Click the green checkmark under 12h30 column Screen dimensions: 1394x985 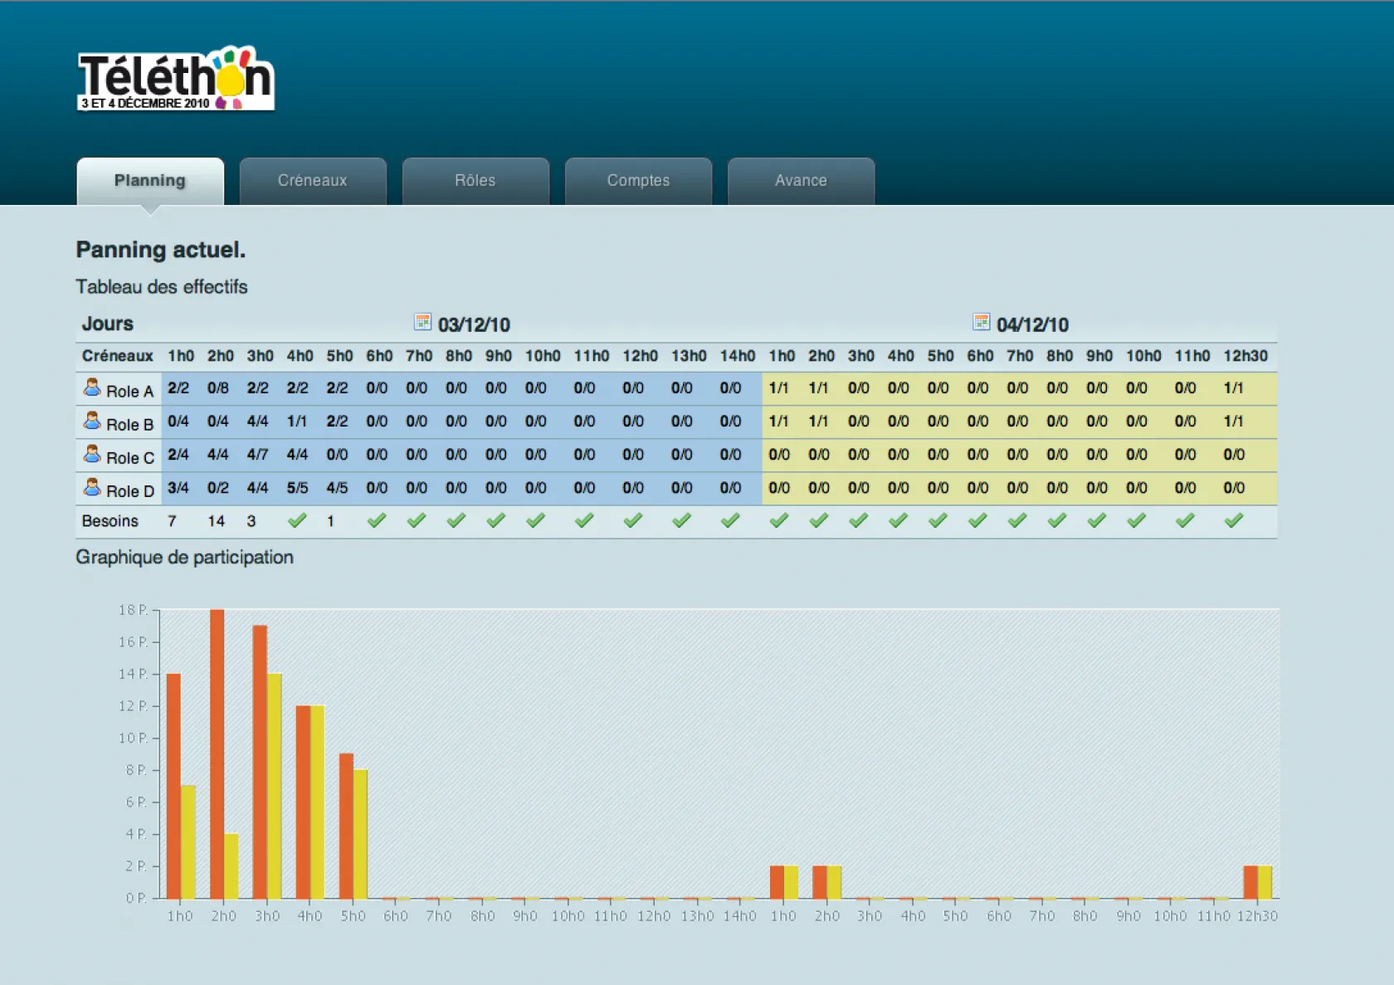point(1234,520)
